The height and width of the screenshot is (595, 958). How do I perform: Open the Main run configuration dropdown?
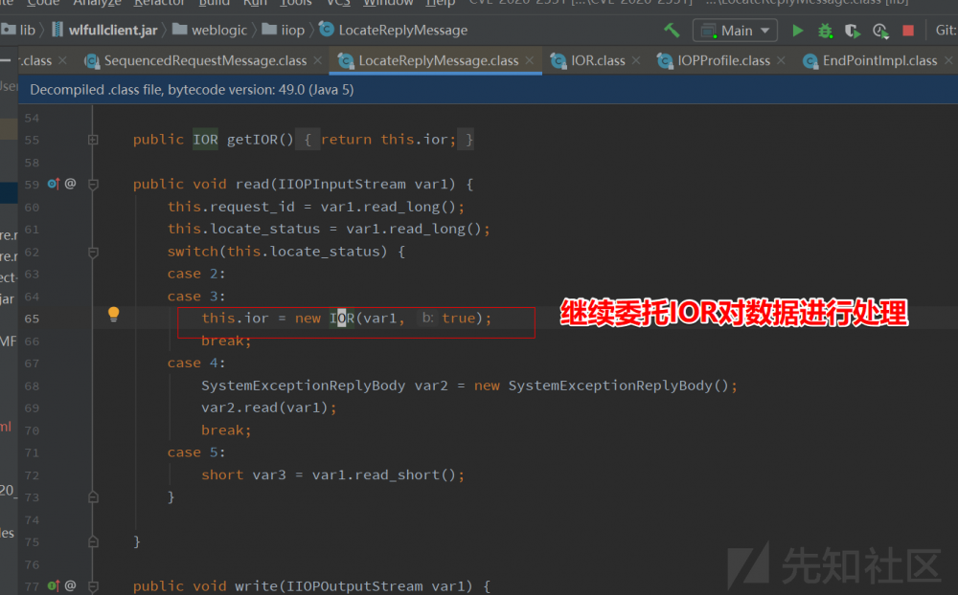735,30
